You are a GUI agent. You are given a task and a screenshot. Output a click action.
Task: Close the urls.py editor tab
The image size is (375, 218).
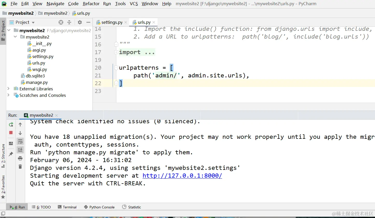click(154, 22)
